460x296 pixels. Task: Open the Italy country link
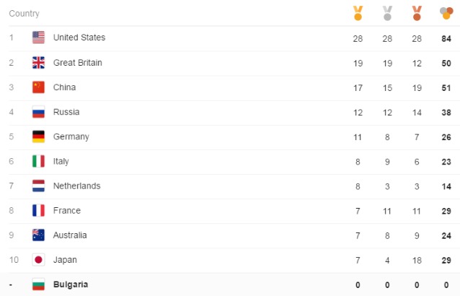[61, 161]
